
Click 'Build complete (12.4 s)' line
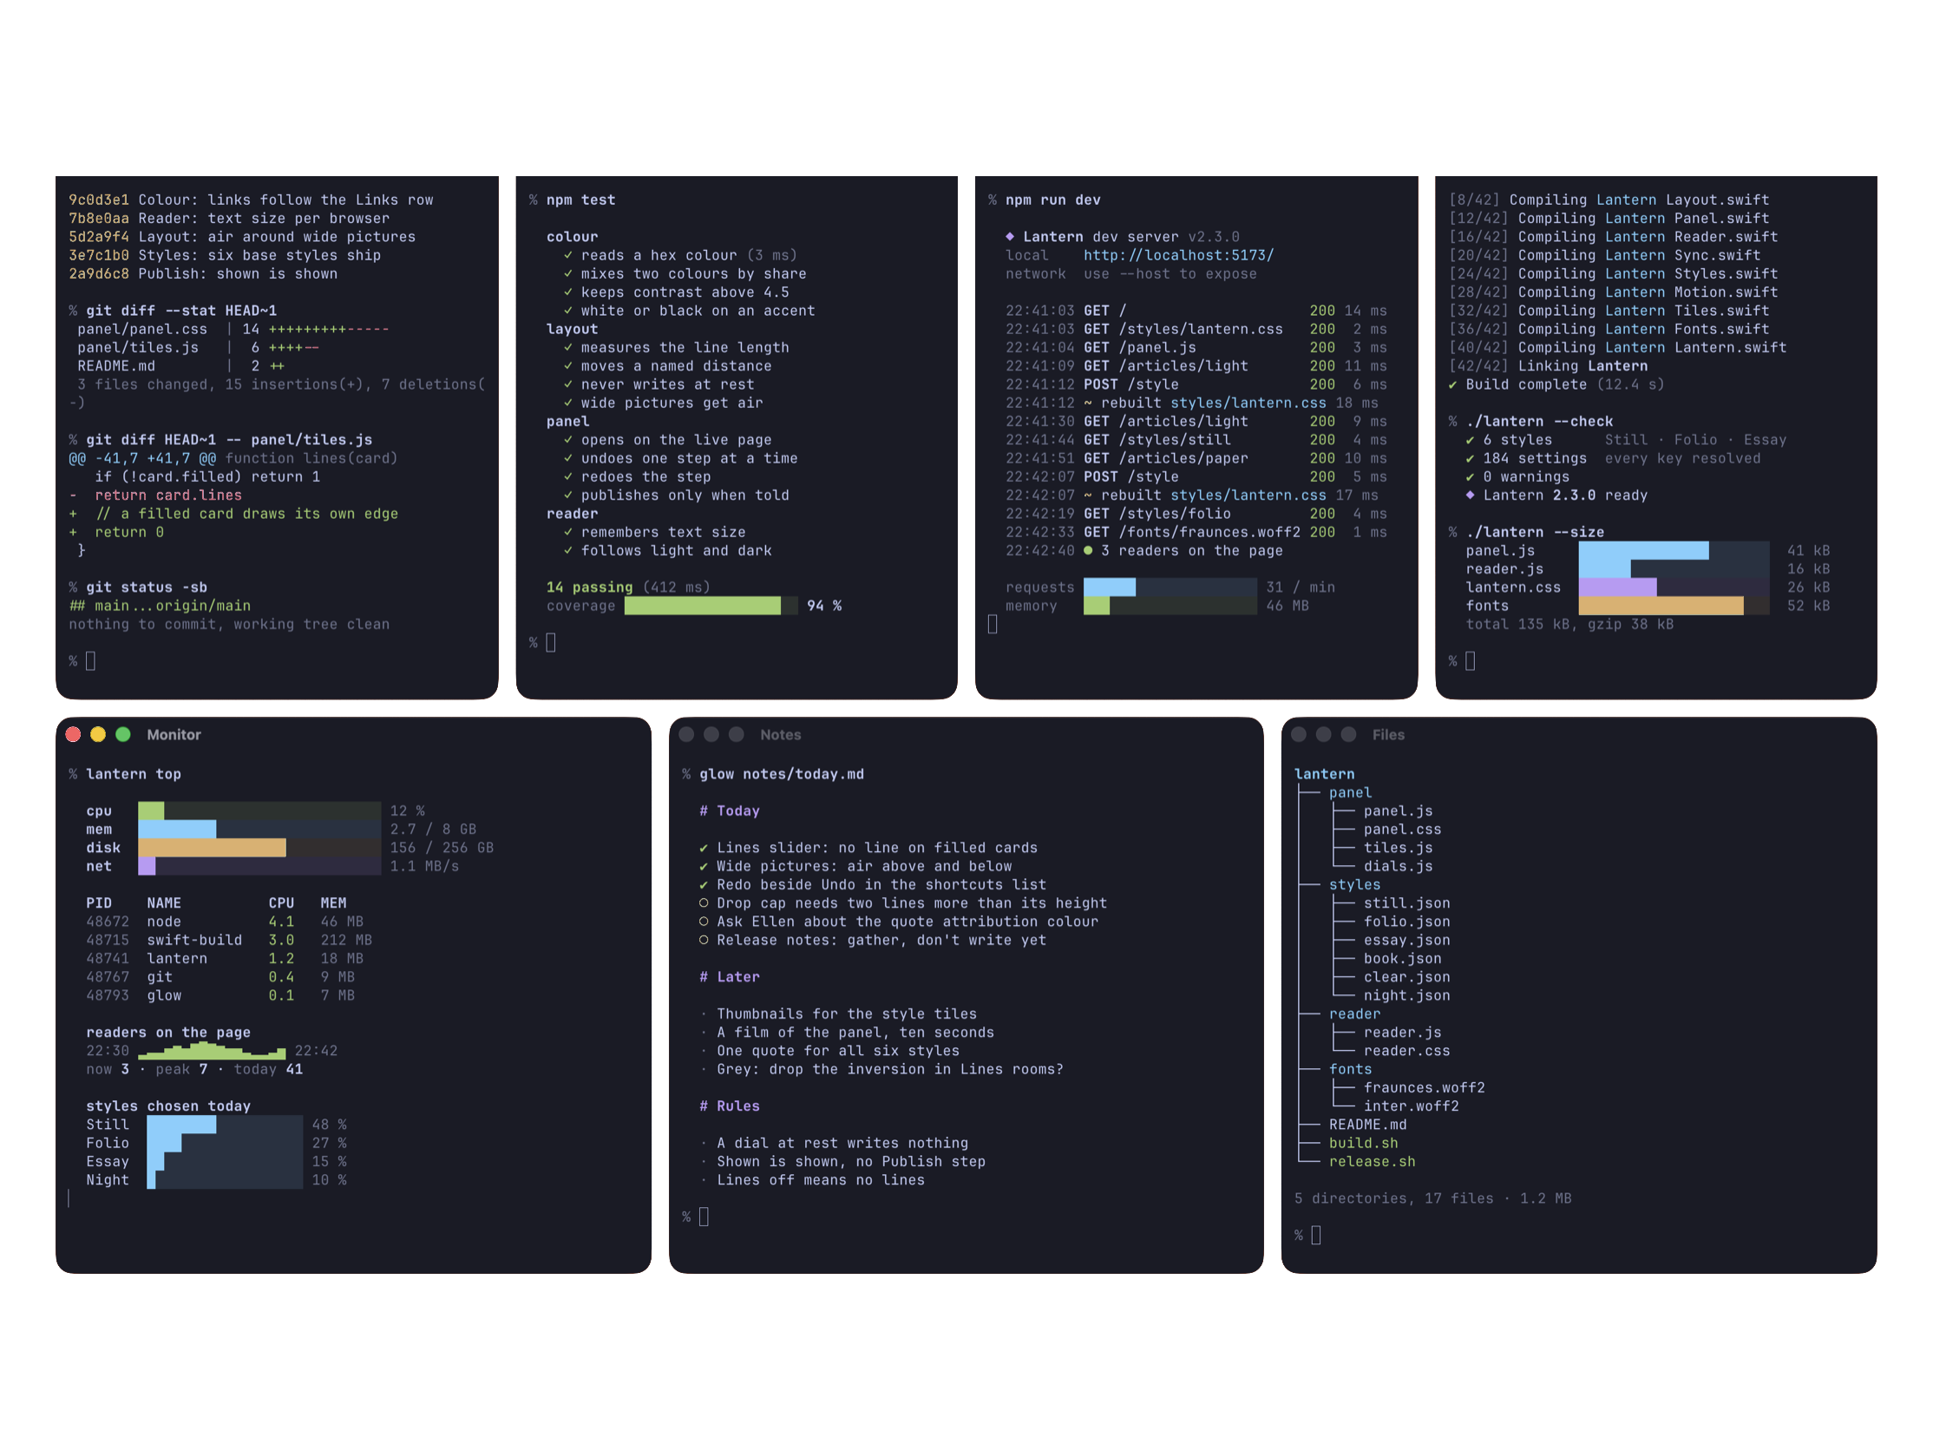click(1556, 384)
